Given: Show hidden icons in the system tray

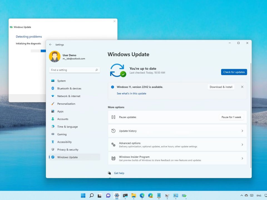Looking at the screenshot, I should (242, 196).
